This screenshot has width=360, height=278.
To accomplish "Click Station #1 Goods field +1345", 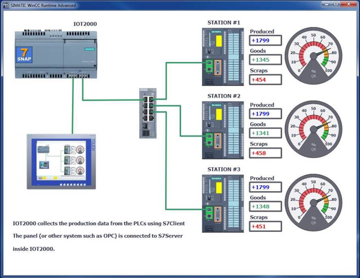I will (265, 60).
